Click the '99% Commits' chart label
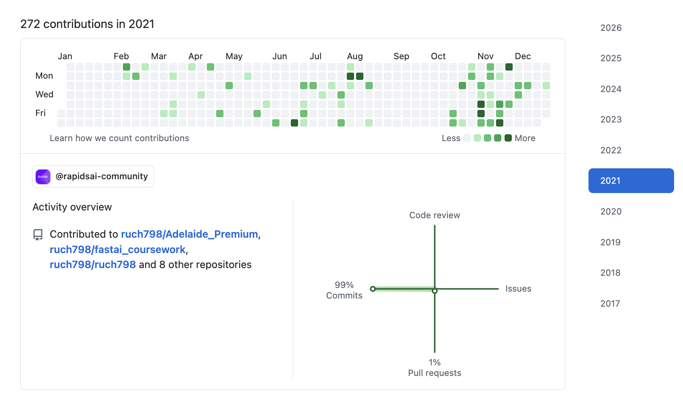This screenshot has width=683, height=408. [x=344, y=290]
